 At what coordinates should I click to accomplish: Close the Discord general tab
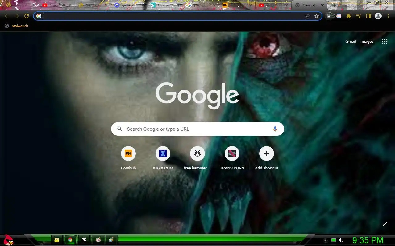coord(142,5)
